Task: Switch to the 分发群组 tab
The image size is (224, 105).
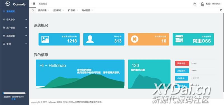Action: pyautogui.click(x=57, y=10)
